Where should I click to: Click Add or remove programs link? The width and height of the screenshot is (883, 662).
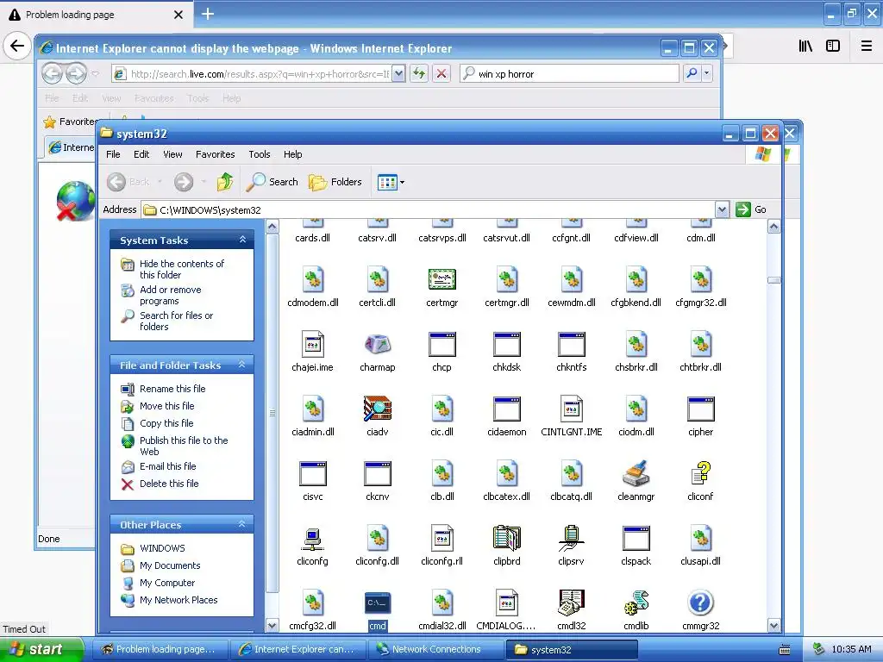coord(171,295)
